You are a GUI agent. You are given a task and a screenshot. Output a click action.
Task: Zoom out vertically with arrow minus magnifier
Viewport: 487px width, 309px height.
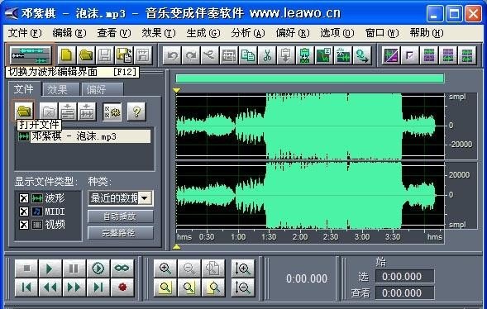(x=243, y=288)
